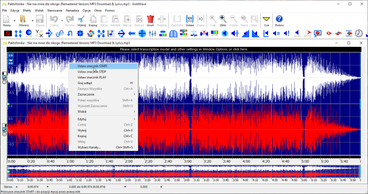Expand the Otwórz dropdown arrow

[x=33, y=21]
